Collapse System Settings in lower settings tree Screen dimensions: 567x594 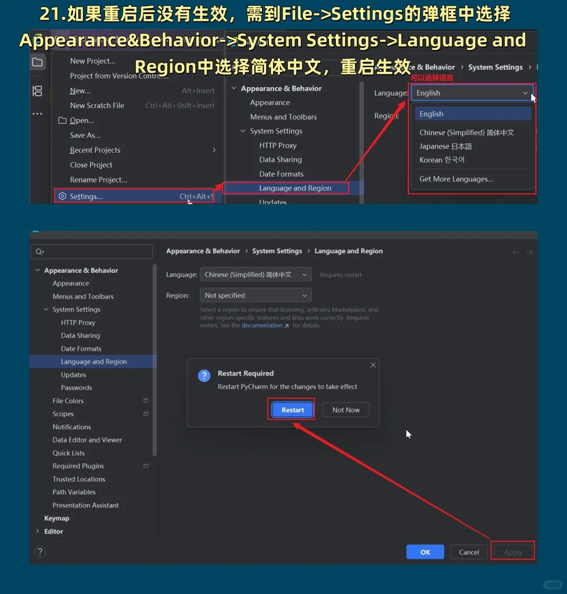tap(46, 309)
